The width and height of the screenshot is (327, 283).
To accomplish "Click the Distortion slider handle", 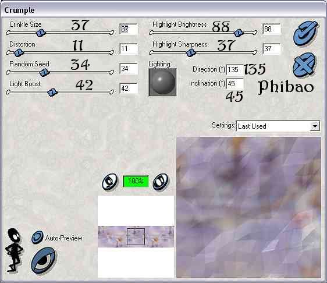I will tap(19, 52).
